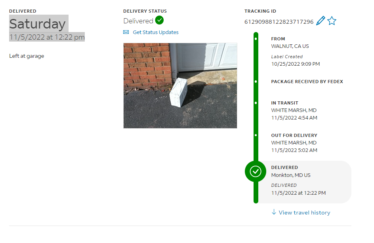Click the green Delivered checkmark icon
The image size is (374, 243).
pos(159,20)
